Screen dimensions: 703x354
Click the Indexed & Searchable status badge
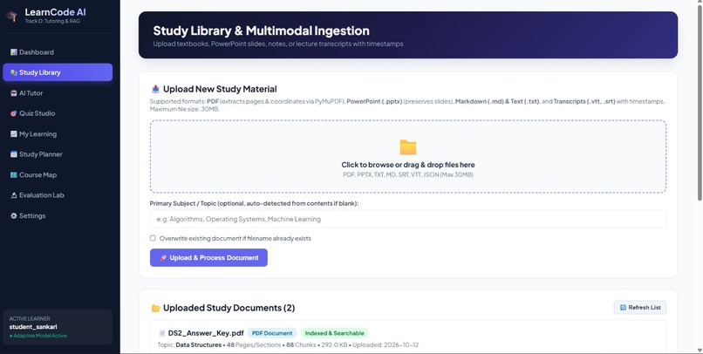click(334, 333)
